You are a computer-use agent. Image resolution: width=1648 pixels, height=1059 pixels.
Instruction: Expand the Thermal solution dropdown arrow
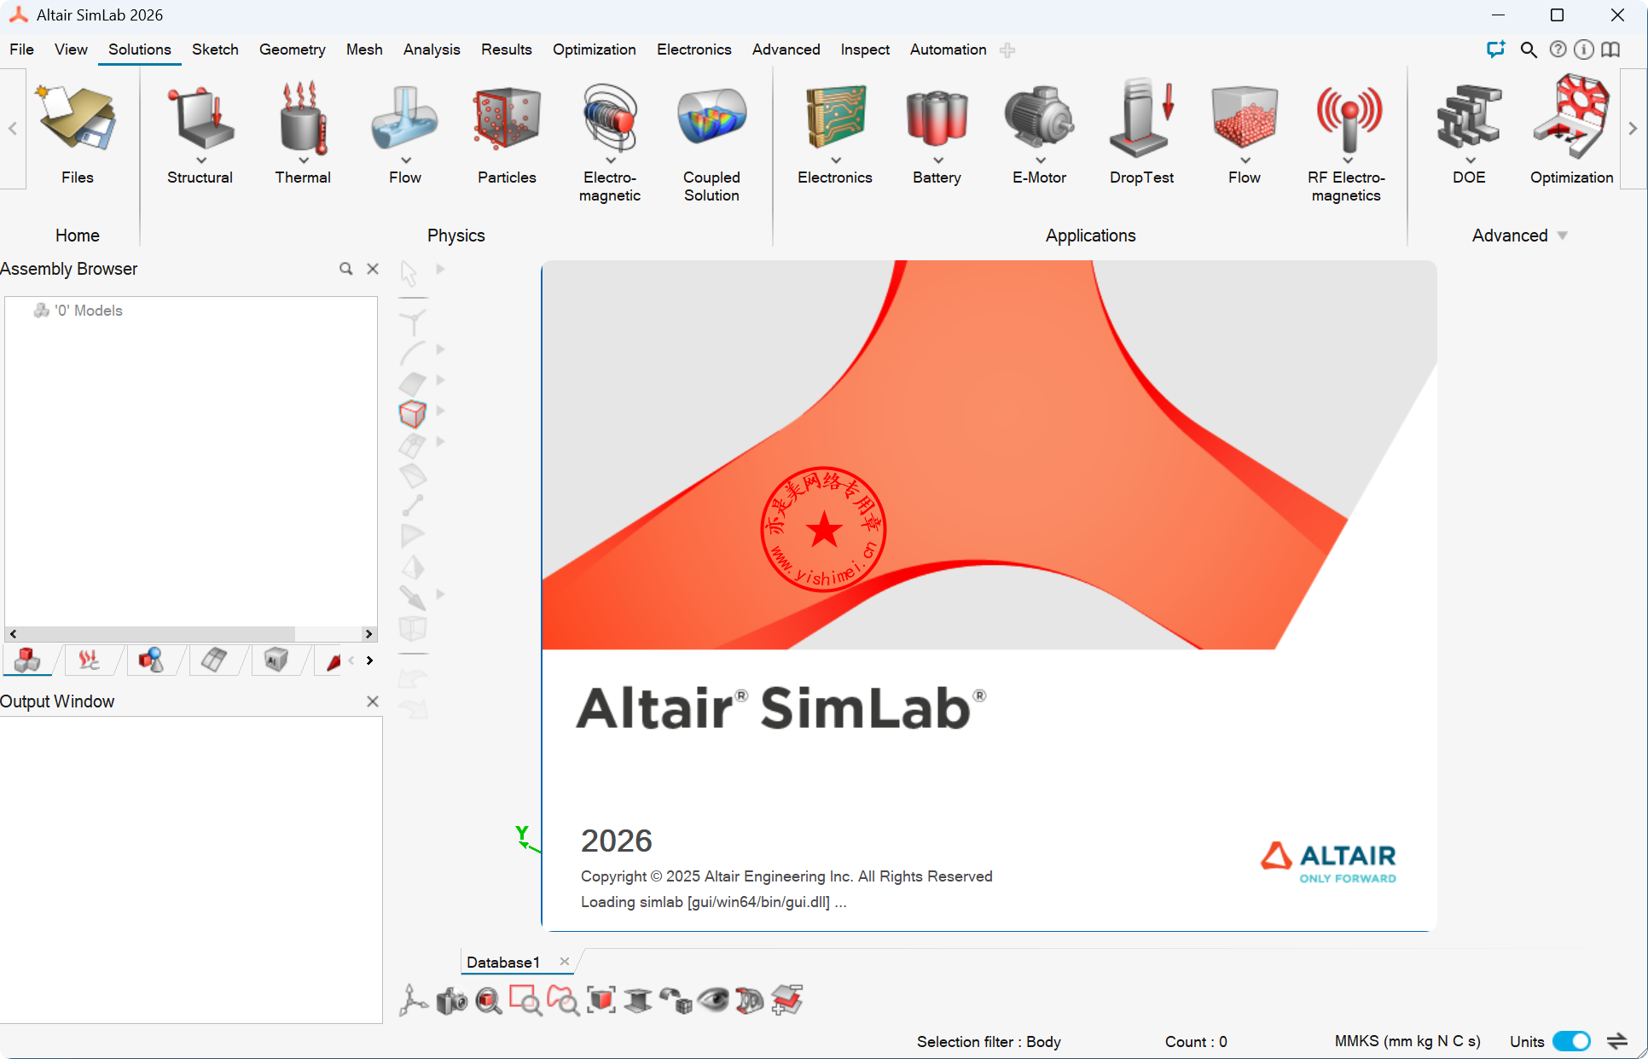point(303,160)
